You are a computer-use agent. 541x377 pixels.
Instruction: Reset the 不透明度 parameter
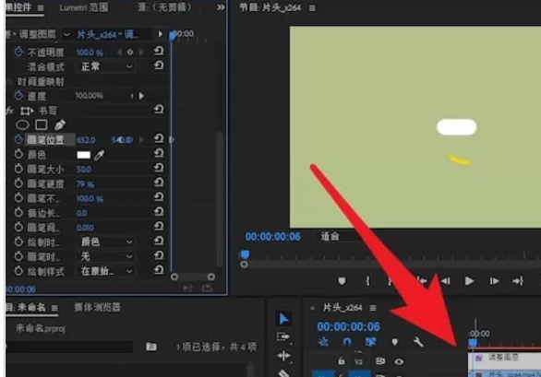pyautogui.click(x=159, y=51)
